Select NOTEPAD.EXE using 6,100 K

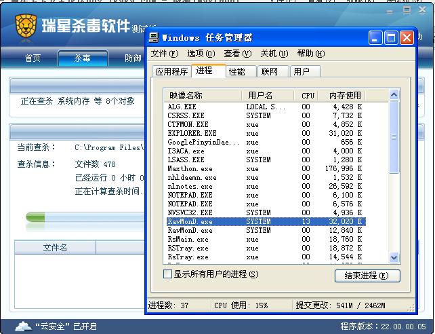tap(266, 195)
